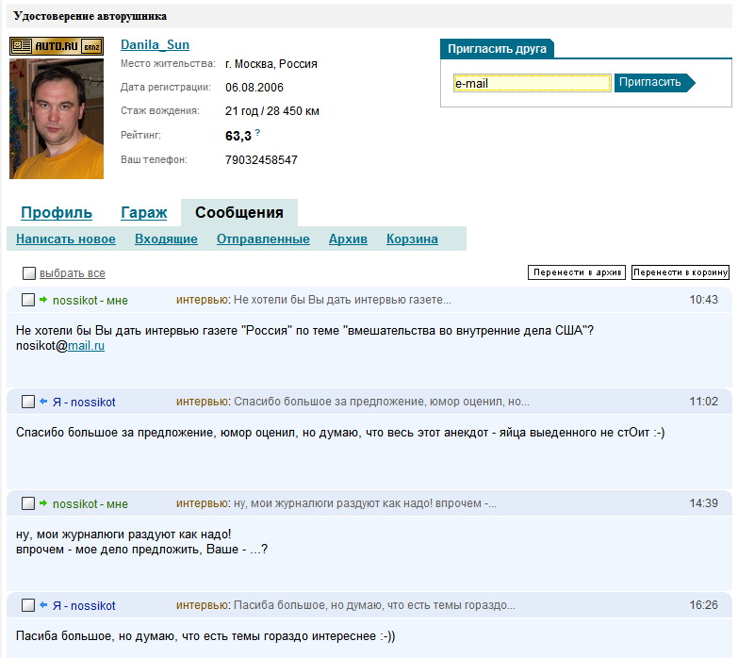Click the 16:26 timestamp
This screenshot has height=658, width=738.
click(704, 605)
